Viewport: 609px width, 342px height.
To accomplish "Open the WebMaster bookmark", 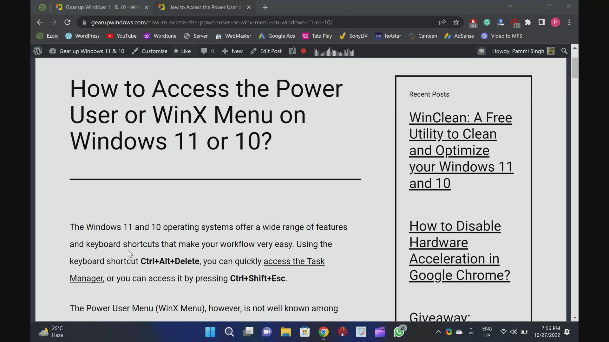I will pos(233,36).
